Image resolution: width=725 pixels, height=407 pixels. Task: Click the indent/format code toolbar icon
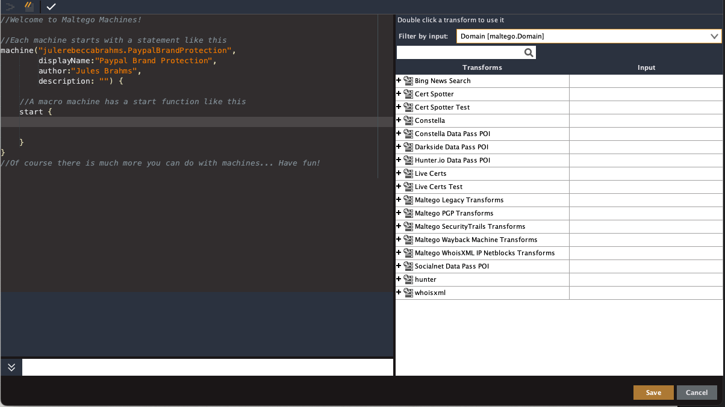pyautogui.click(x=10, y=7)
